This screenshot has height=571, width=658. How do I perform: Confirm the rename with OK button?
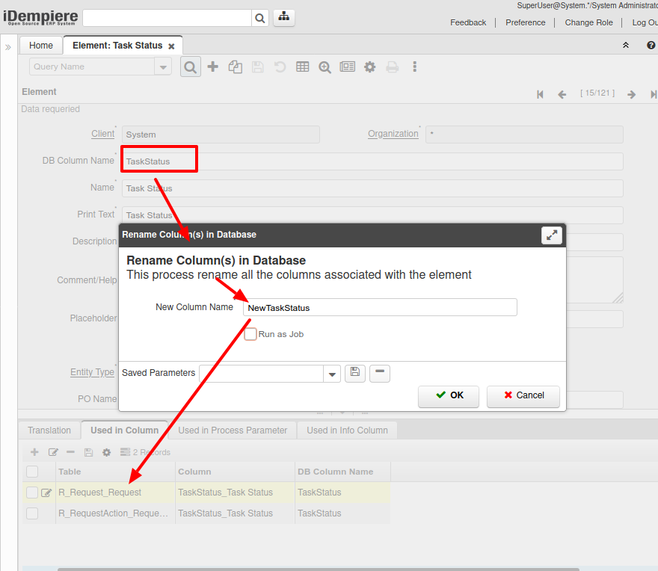[449, 395]
